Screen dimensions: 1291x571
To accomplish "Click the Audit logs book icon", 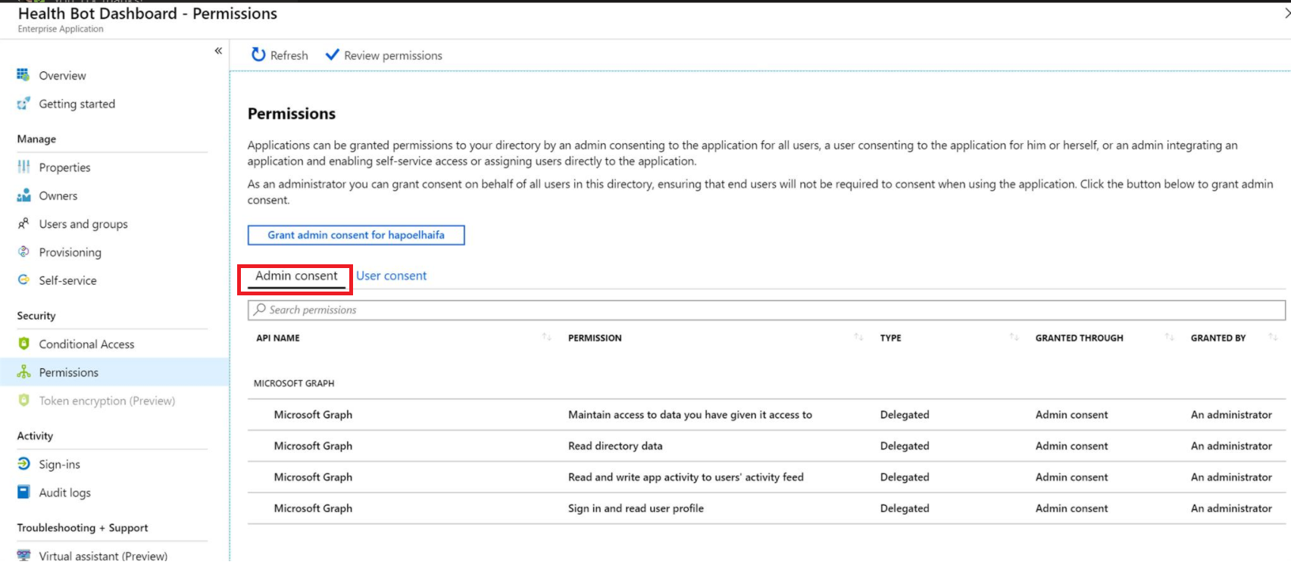I will pos(23,491).
